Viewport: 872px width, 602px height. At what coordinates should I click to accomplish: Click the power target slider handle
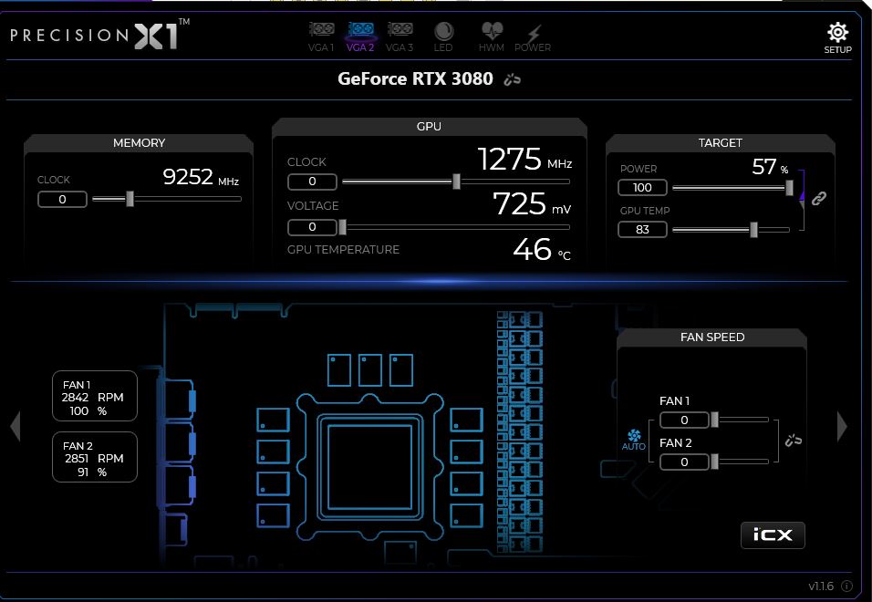pos(789,188)
